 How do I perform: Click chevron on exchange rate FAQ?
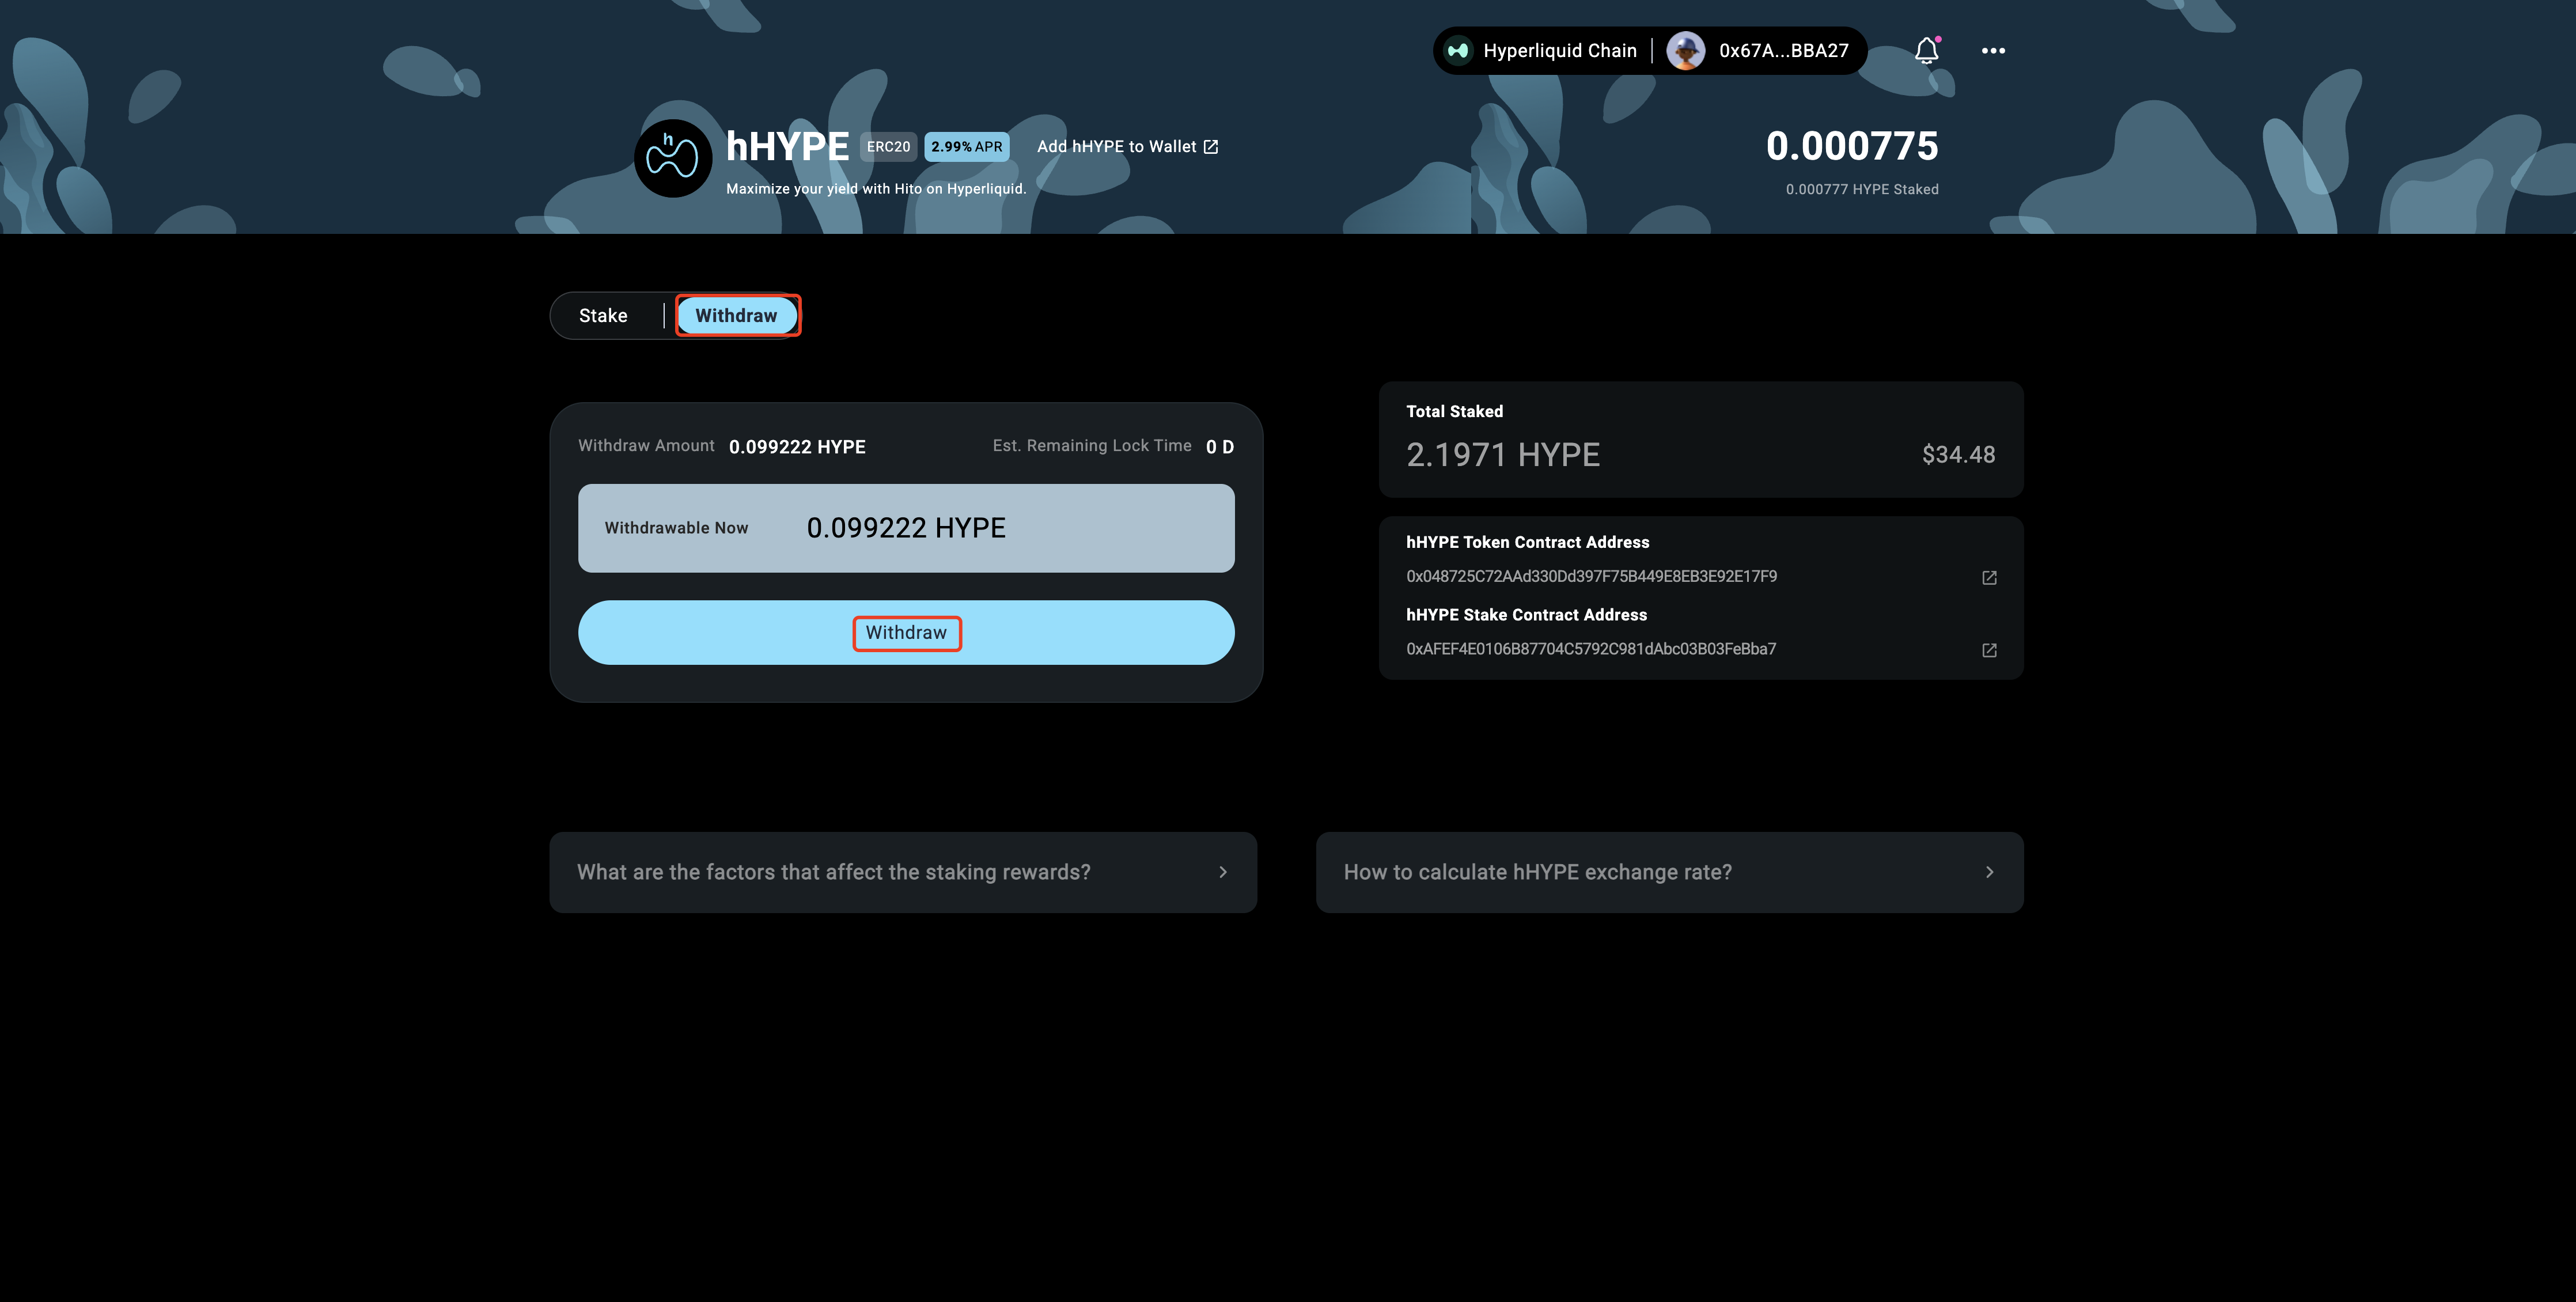pos(1989,872)
